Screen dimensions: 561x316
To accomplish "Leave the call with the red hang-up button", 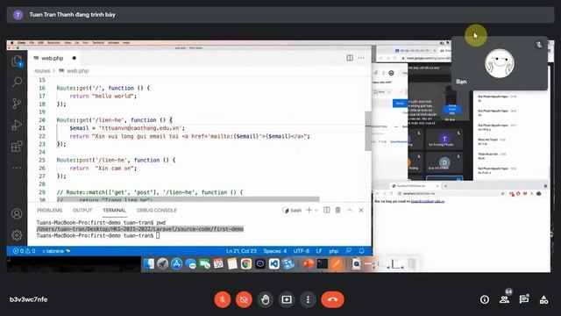I will pos(332,299).
